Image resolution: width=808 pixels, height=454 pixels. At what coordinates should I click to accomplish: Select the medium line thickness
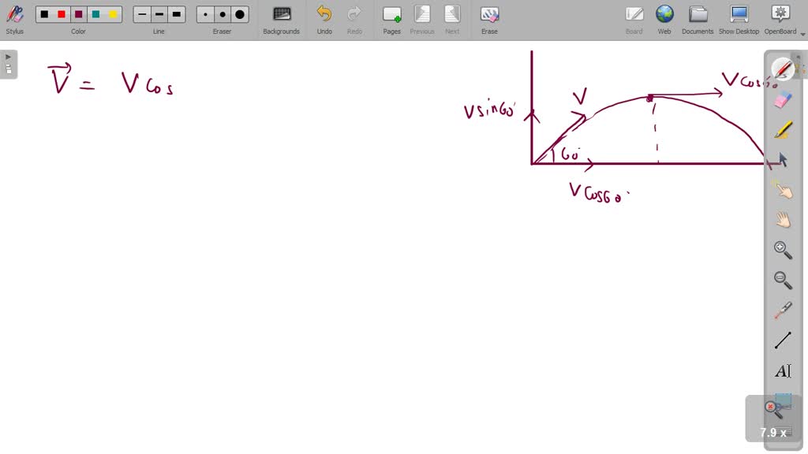click(x=159, y=13)
